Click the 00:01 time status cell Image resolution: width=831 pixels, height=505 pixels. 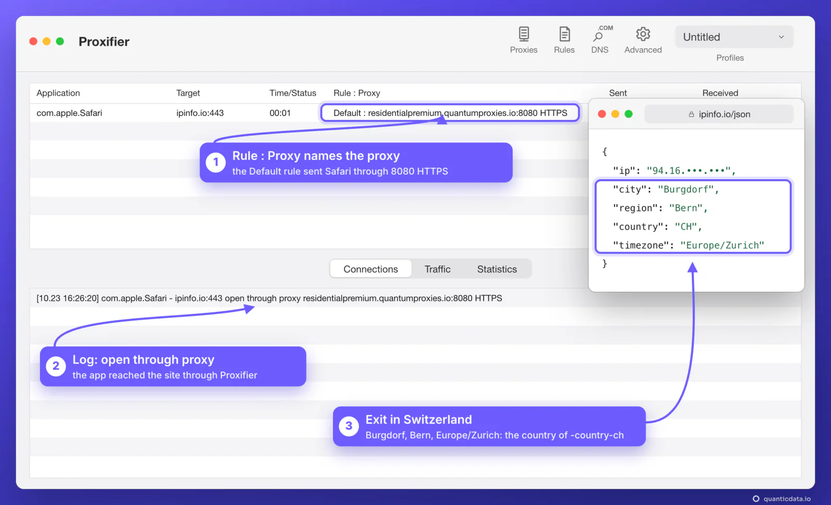coord(280,113)
